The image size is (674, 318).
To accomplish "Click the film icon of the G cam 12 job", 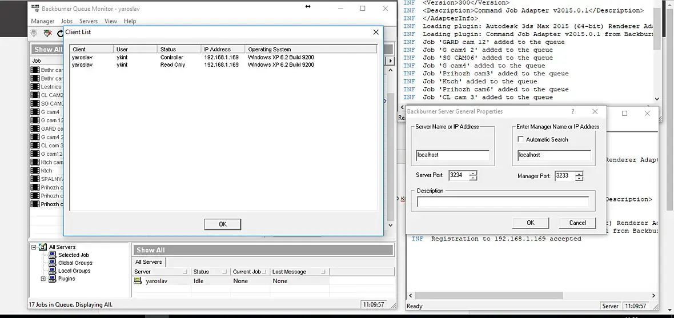I will pyautogui.click(x=35, y=120).
